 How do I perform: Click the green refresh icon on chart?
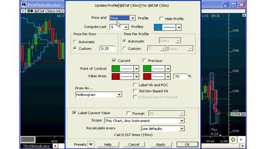pyautogui.click(x=233, y=140)
